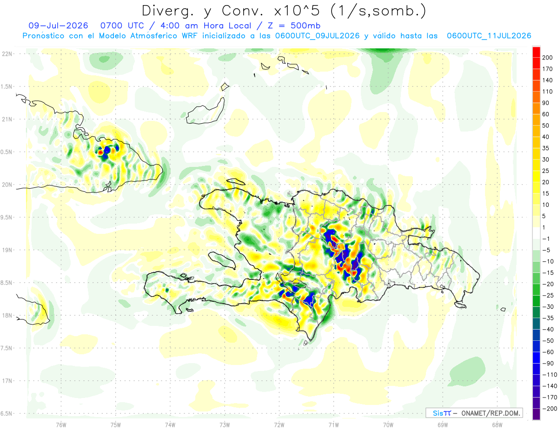
Task: Click the '-60' color scale value
Action: 548,352
